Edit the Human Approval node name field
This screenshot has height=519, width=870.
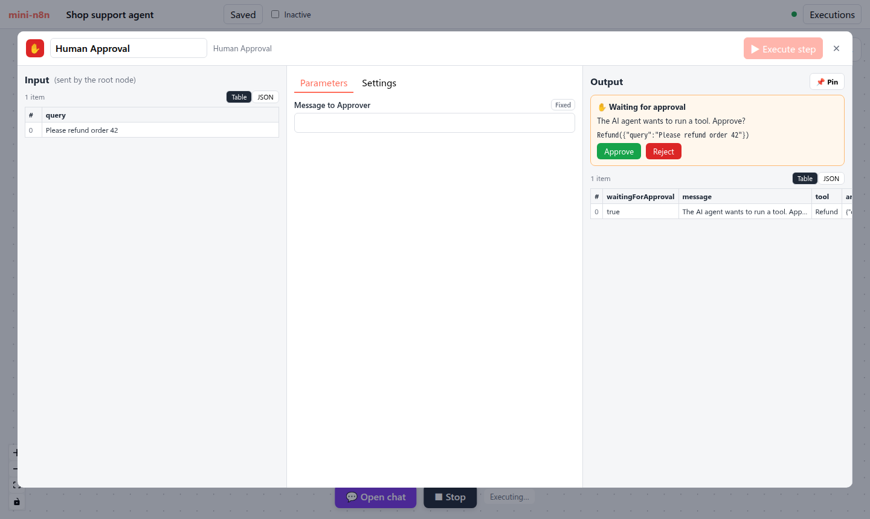click(129, 48)
